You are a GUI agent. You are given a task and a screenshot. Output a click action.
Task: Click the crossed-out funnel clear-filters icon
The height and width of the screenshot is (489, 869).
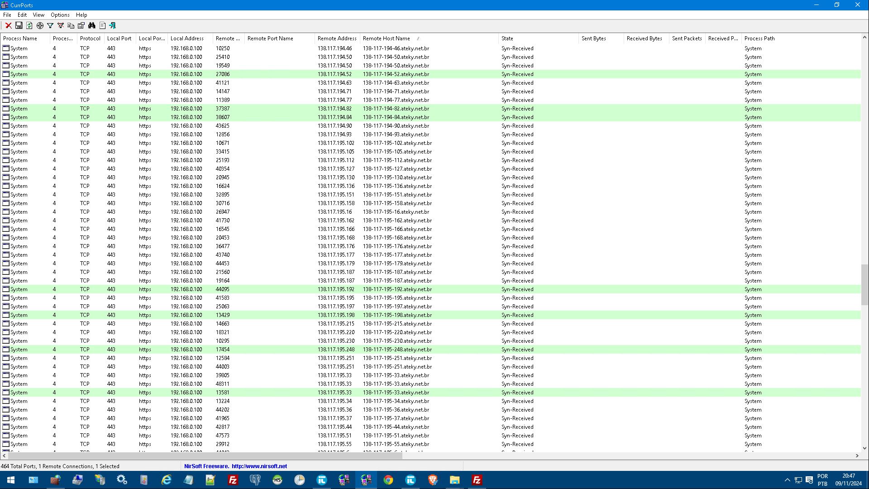pyautogui.click(x=61, y=26)
